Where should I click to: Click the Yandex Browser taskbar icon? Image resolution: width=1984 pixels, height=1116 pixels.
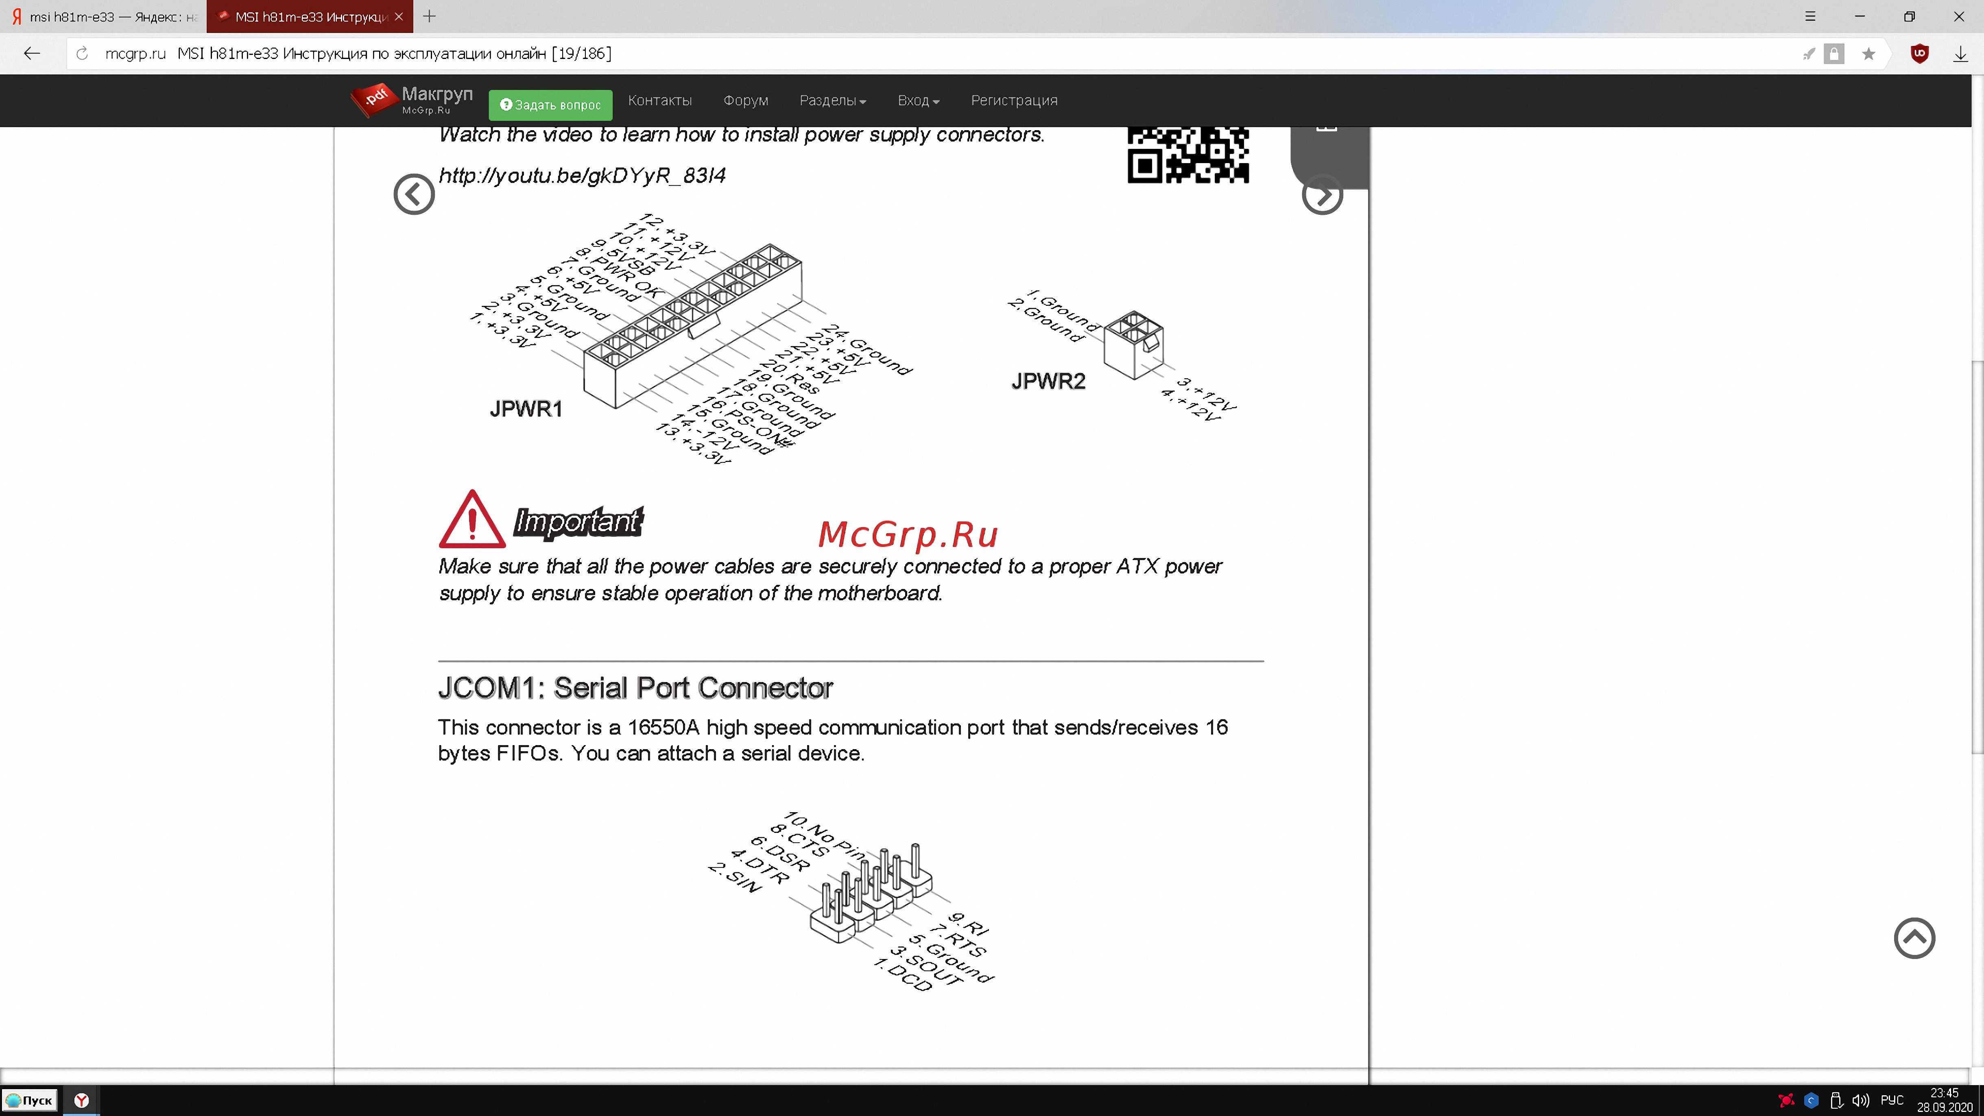tap(81, 1100)
